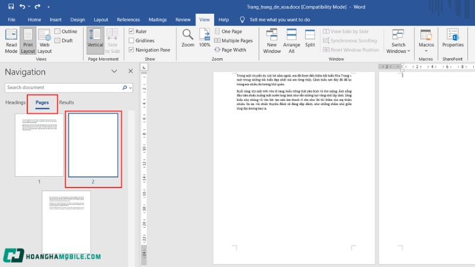Image resolution: width=475 pixels, height=267 pixels.
Task: Click the Split window icon
Action: pyautogui.click(x=310, y=37)
